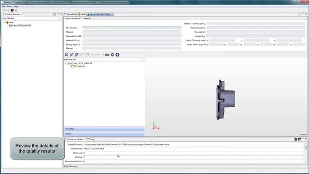Viewport: 309px width, 174px height.
Task: Click the open folder toolbar icon
Action: [5, 10]
